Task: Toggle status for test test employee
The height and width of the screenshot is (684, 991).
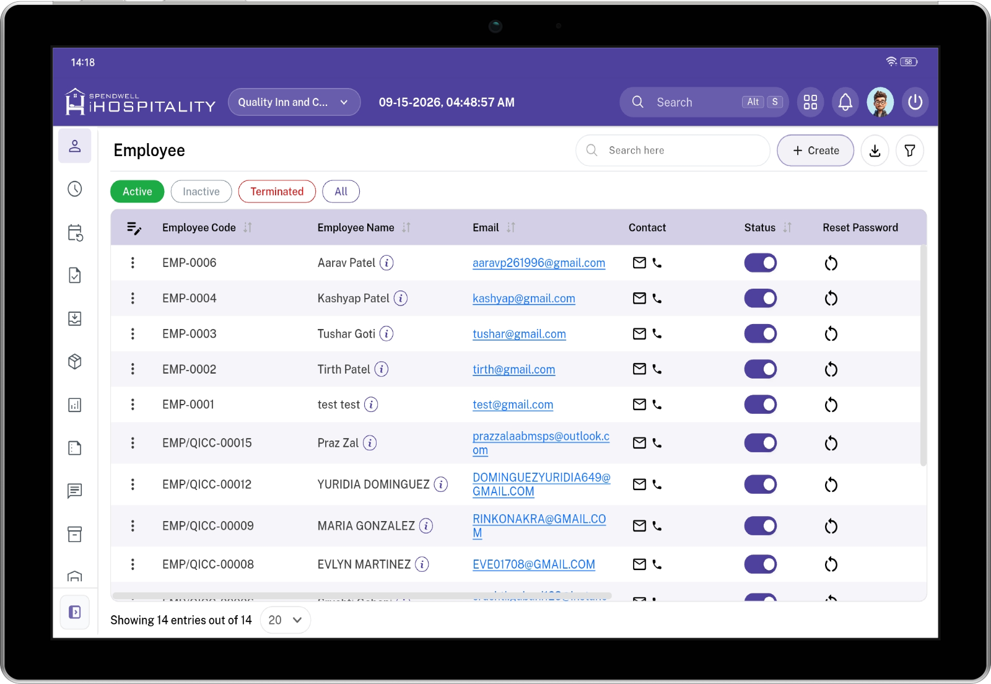Action: (761, 405)
